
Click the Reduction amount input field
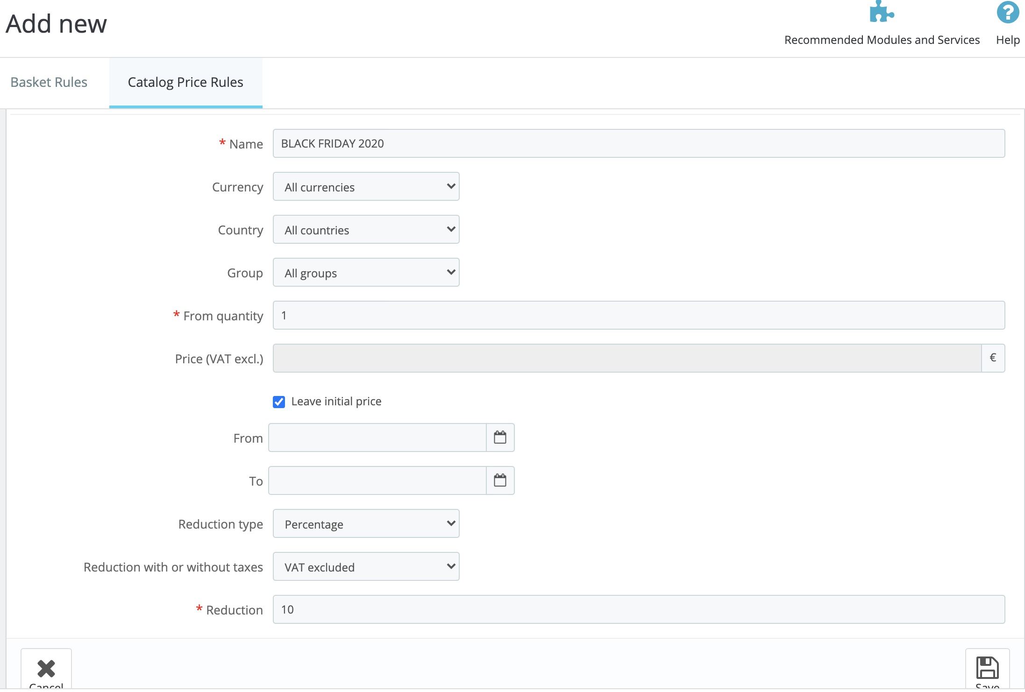click(639, 610)
